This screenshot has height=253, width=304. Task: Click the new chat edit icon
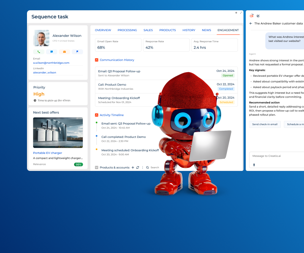click(258, 16)
